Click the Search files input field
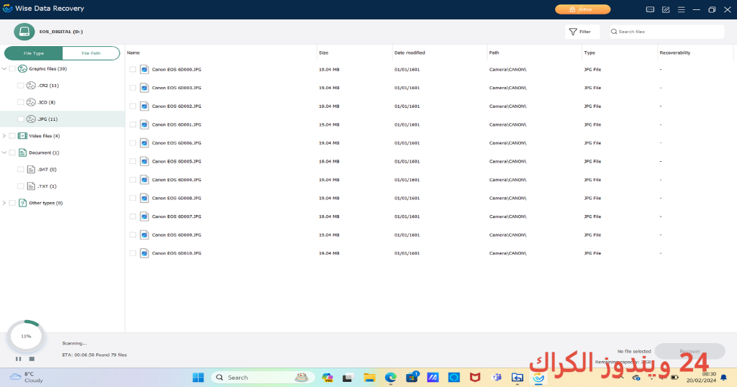Image resolution: width=737 pixels, height=387 pixels. click(666, 32)
